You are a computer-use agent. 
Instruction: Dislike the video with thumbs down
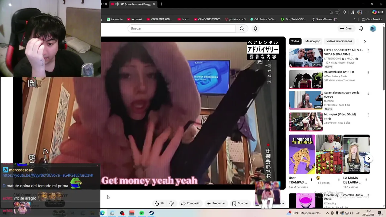coord(172,203)
